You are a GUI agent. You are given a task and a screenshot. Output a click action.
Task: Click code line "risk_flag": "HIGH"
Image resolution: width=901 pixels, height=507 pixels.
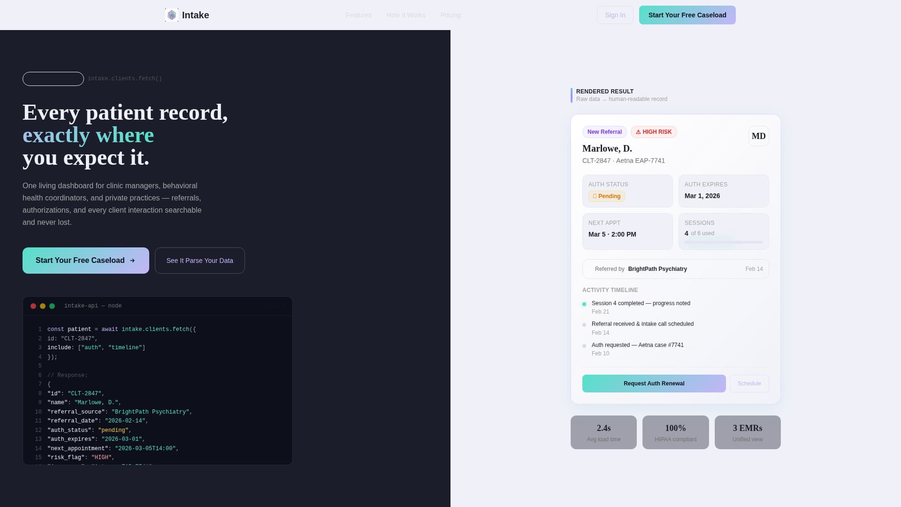coord(81,458)
